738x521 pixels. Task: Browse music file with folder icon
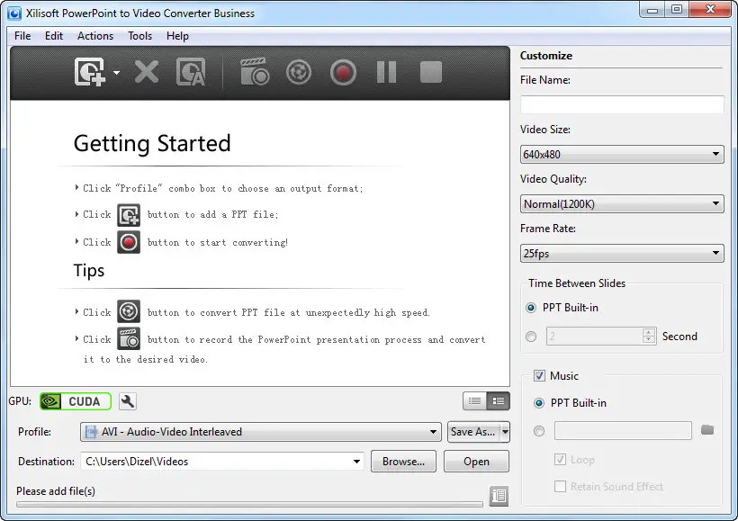pyautogui.click(x=706, y=430)
